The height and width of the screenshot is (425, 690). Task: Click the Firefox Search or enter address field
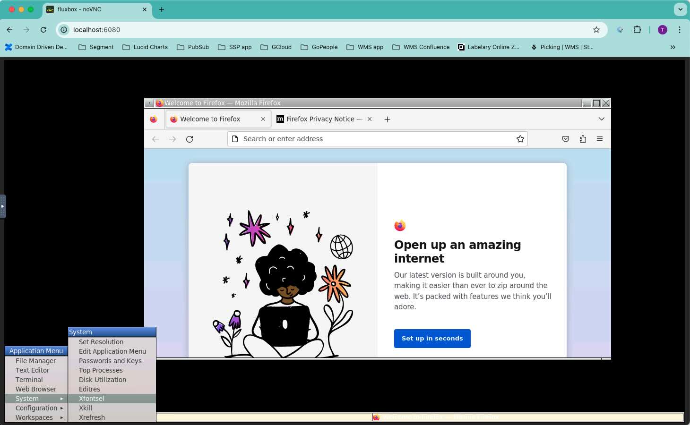[x=377, y=139]
